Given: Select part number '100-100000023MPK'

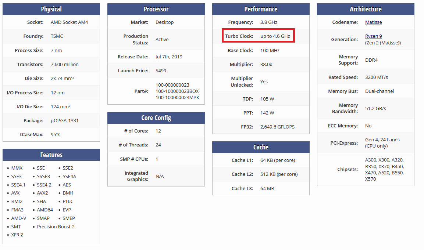Looking at the screenshot, I should (177, 97).
